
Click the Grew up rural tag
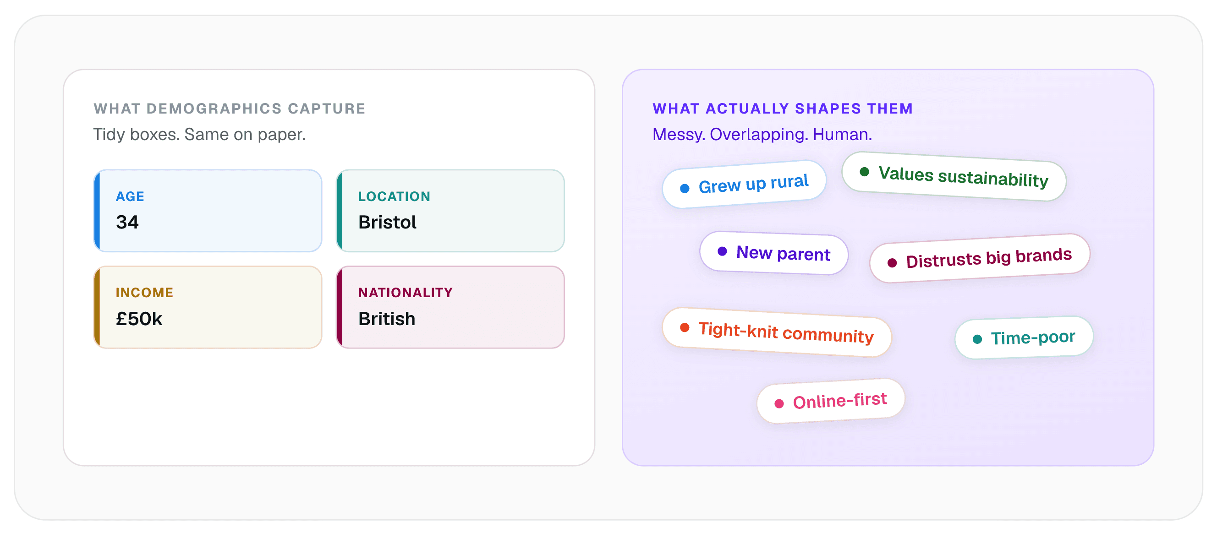point(744,184)
